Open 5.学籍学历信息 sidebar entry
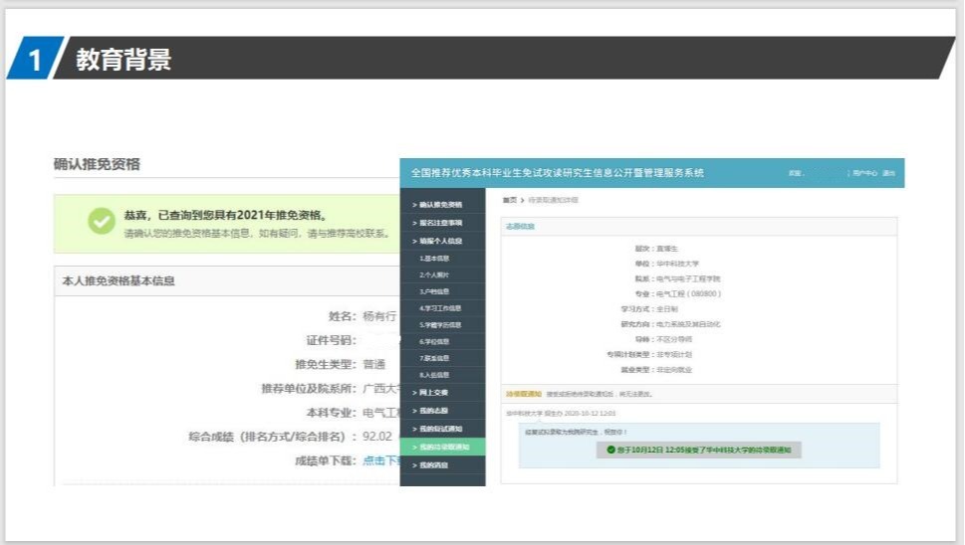The width and height of the screenshot is (965, 545). tap(440, 325)
